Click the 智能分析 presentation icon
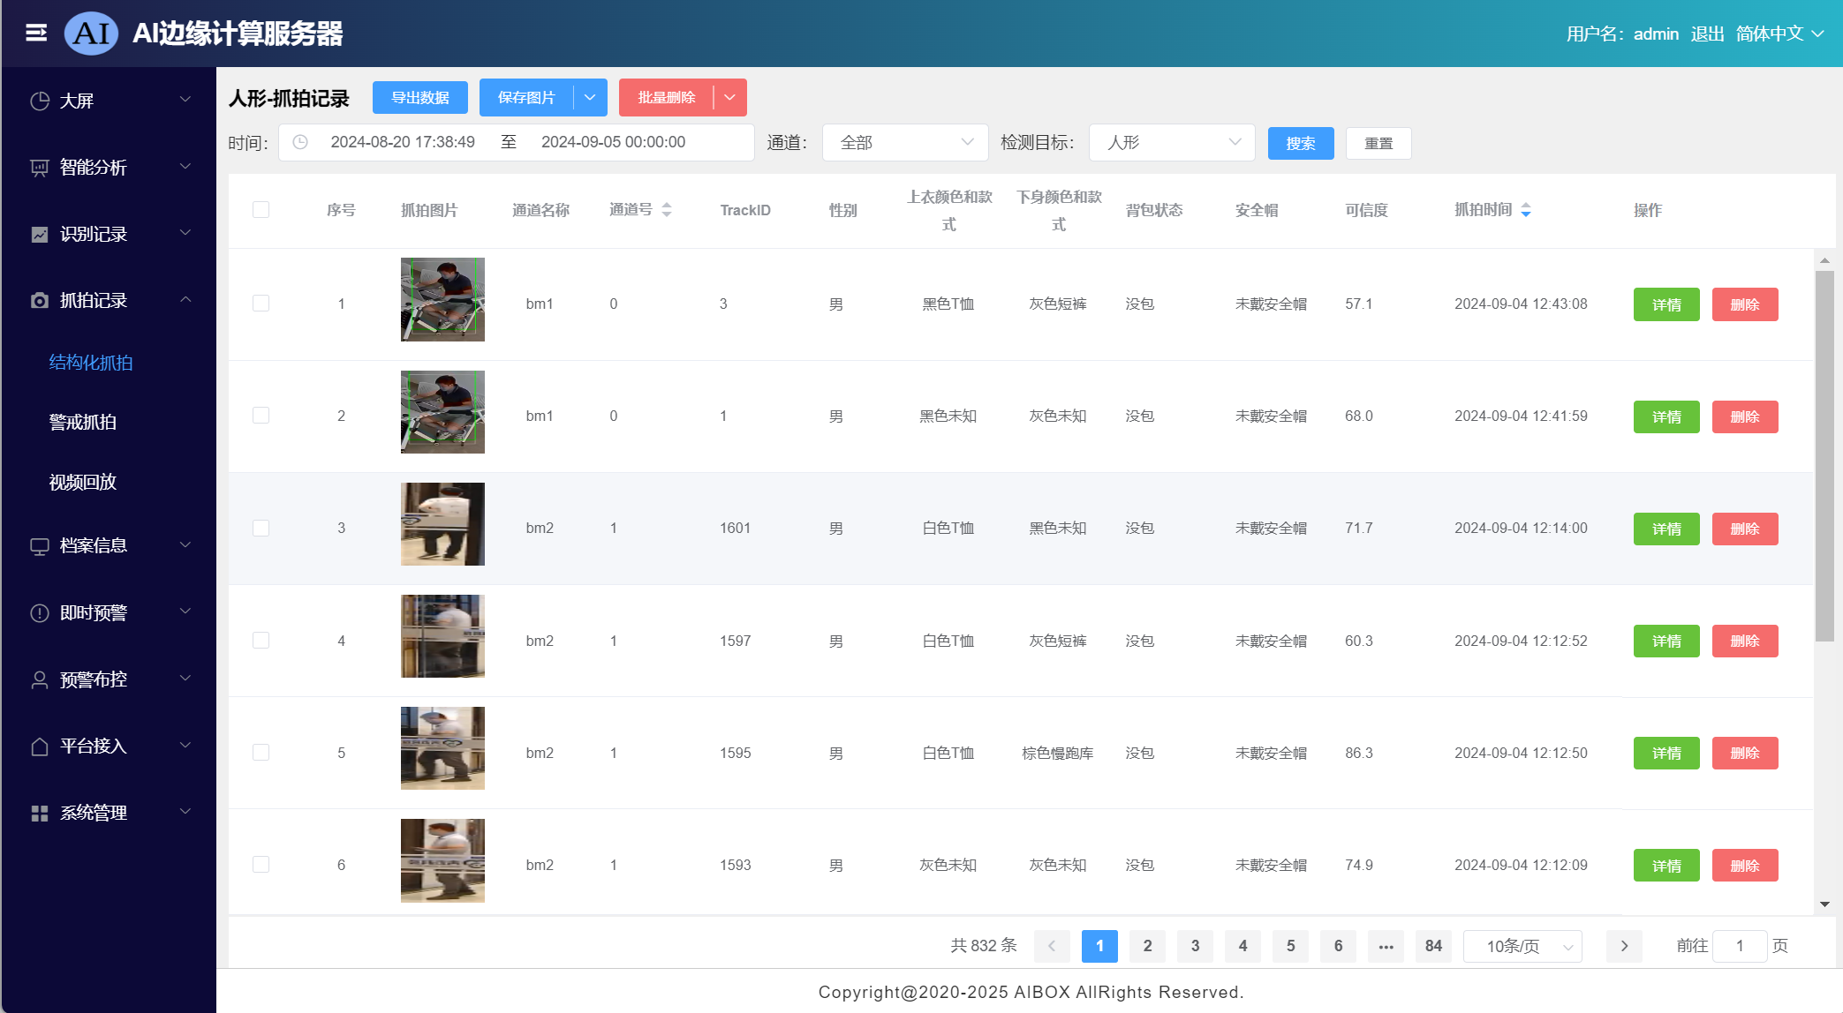 [40, 168]
